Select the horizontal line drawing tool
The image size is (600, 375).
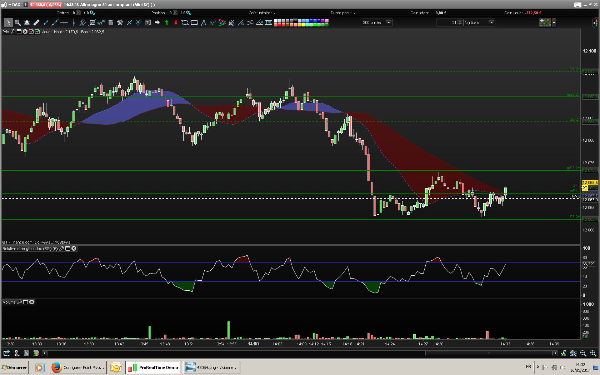click(x=64, y=22)
